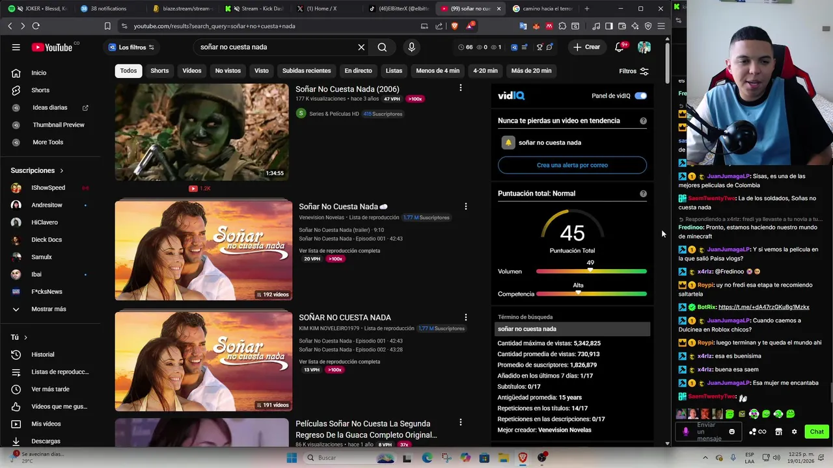Select the No vistos filter chip
The image size is (833, 468).
228,71
